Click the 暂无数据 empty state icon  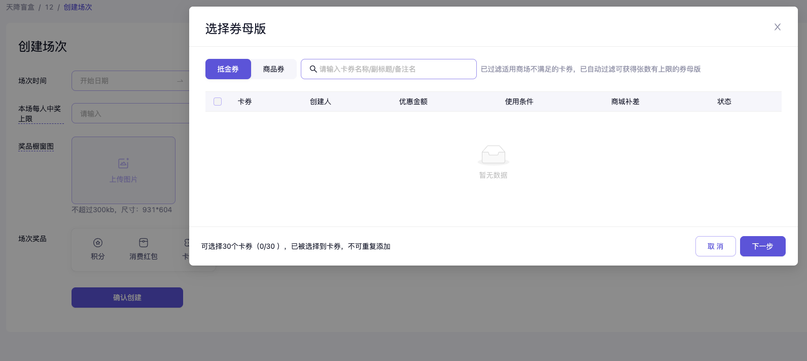pos(493,154)
